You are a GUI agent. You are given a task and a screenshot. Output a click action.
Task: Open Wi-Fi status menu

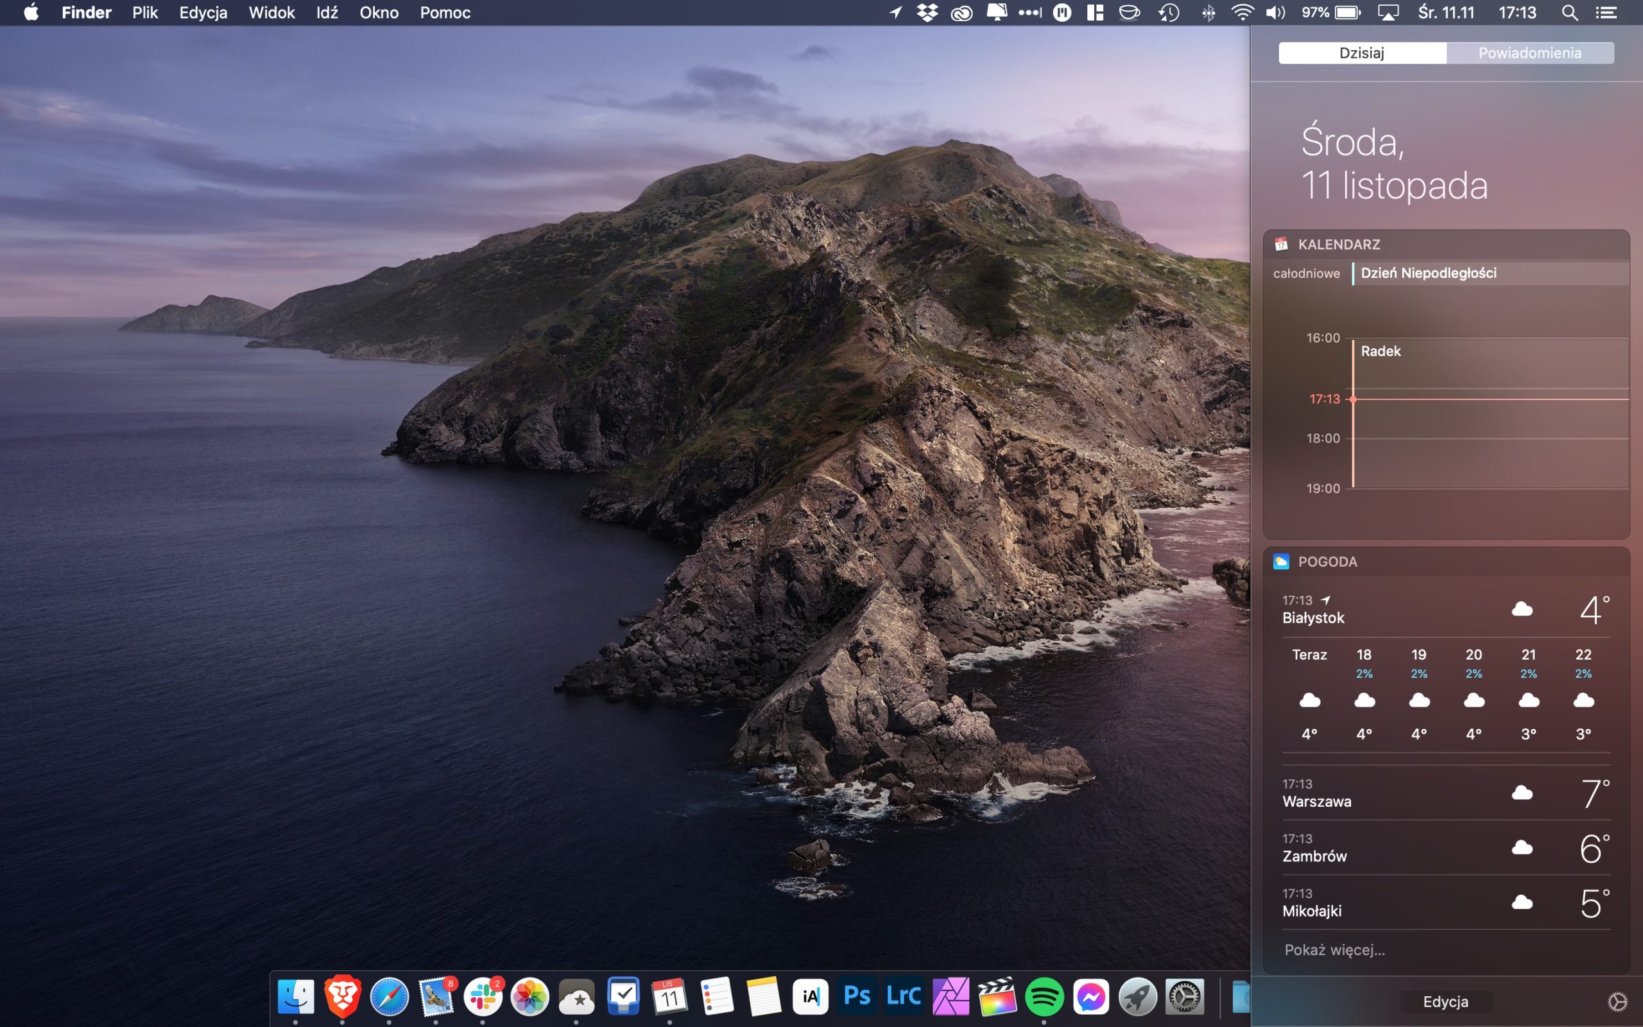pos(1242,12)
